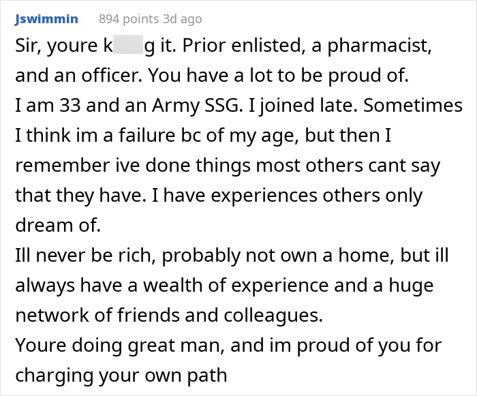
Task: Click the phrase 'Army SSG'
Action: pos(195,106)
